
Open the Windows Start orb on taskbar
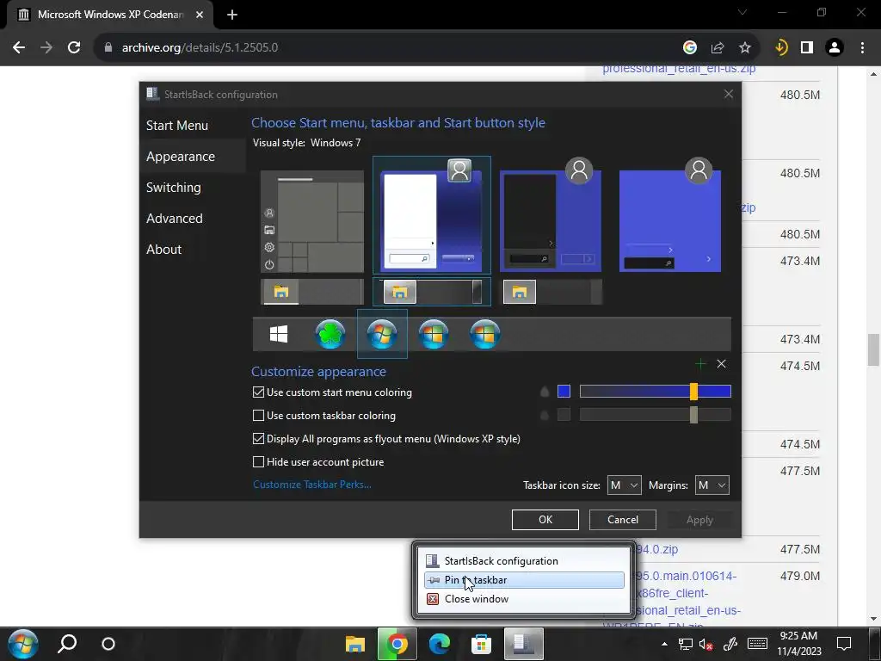click(23, 644)
